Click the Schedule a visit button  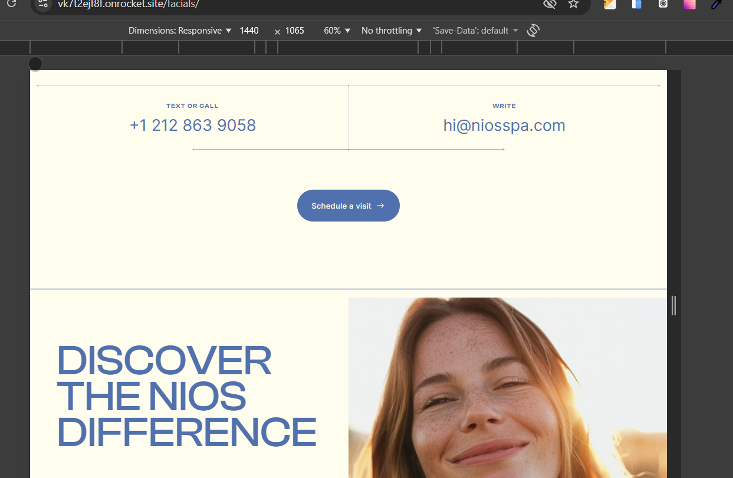tap(349, 206)
